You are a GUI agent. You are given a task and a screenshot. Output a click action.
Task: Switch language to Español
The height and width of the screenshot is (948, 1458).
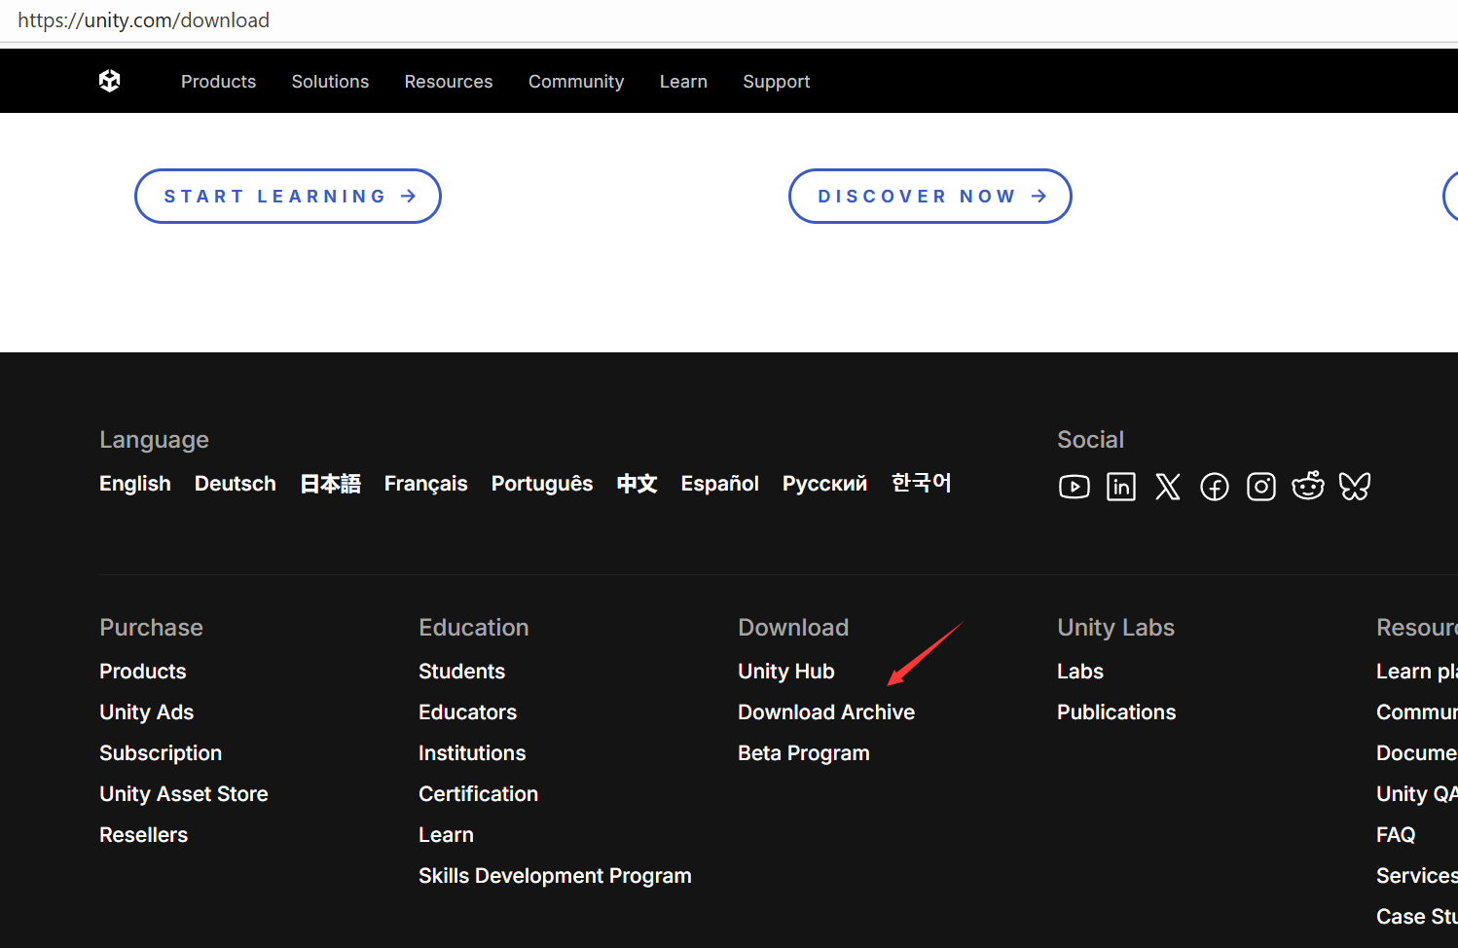[720, 484]
